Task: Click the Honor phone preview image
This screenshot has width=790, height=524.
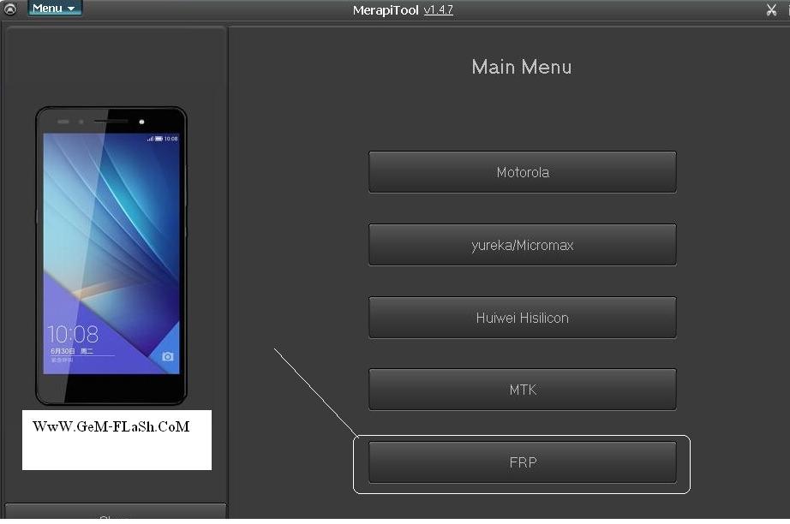Action: click(111, 255)
